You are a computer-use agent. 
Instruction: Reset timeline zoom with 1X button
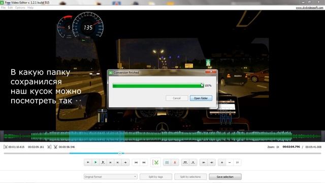[237, 163]
